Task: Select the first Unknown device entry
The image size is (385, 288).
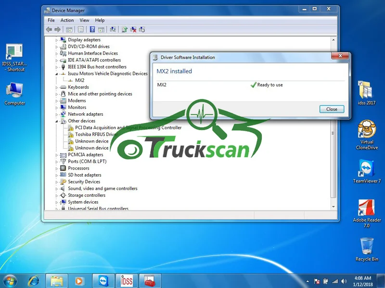Action: 91,141
